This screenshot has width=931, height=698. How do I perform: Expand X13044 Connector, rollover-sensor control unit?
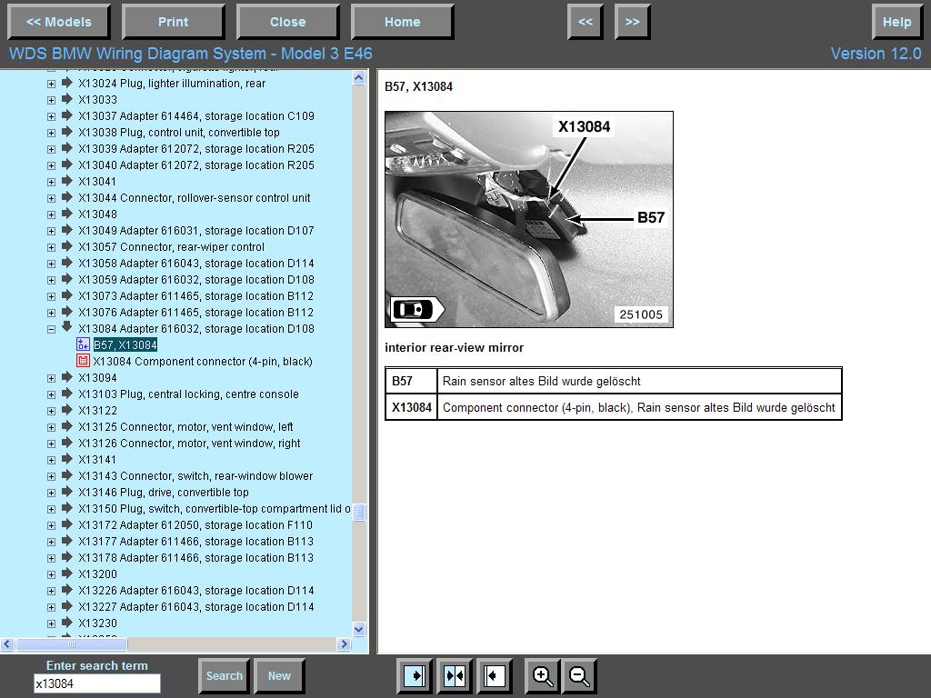(x=51, y=198)
